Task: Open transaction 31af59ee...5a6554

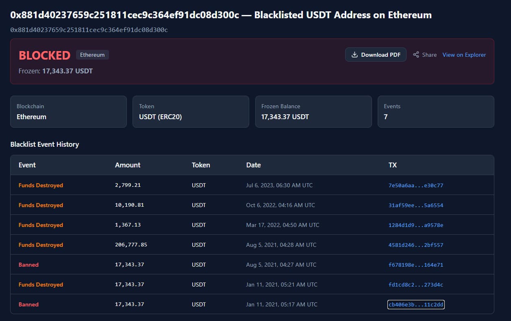Action: coord(416,205)
